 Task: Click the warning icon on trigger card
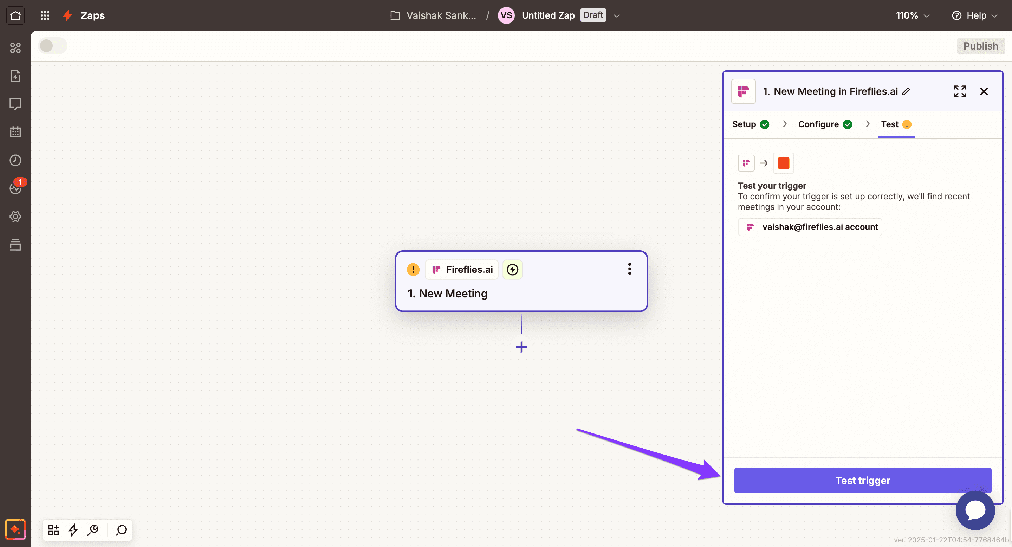(x=413, y=270)
